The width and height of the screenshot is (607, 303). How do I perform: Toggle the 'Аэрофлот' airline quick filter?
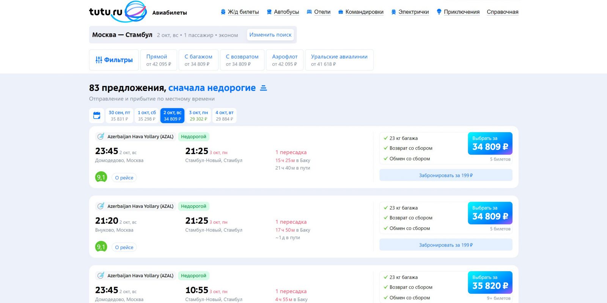coord(285,60)
